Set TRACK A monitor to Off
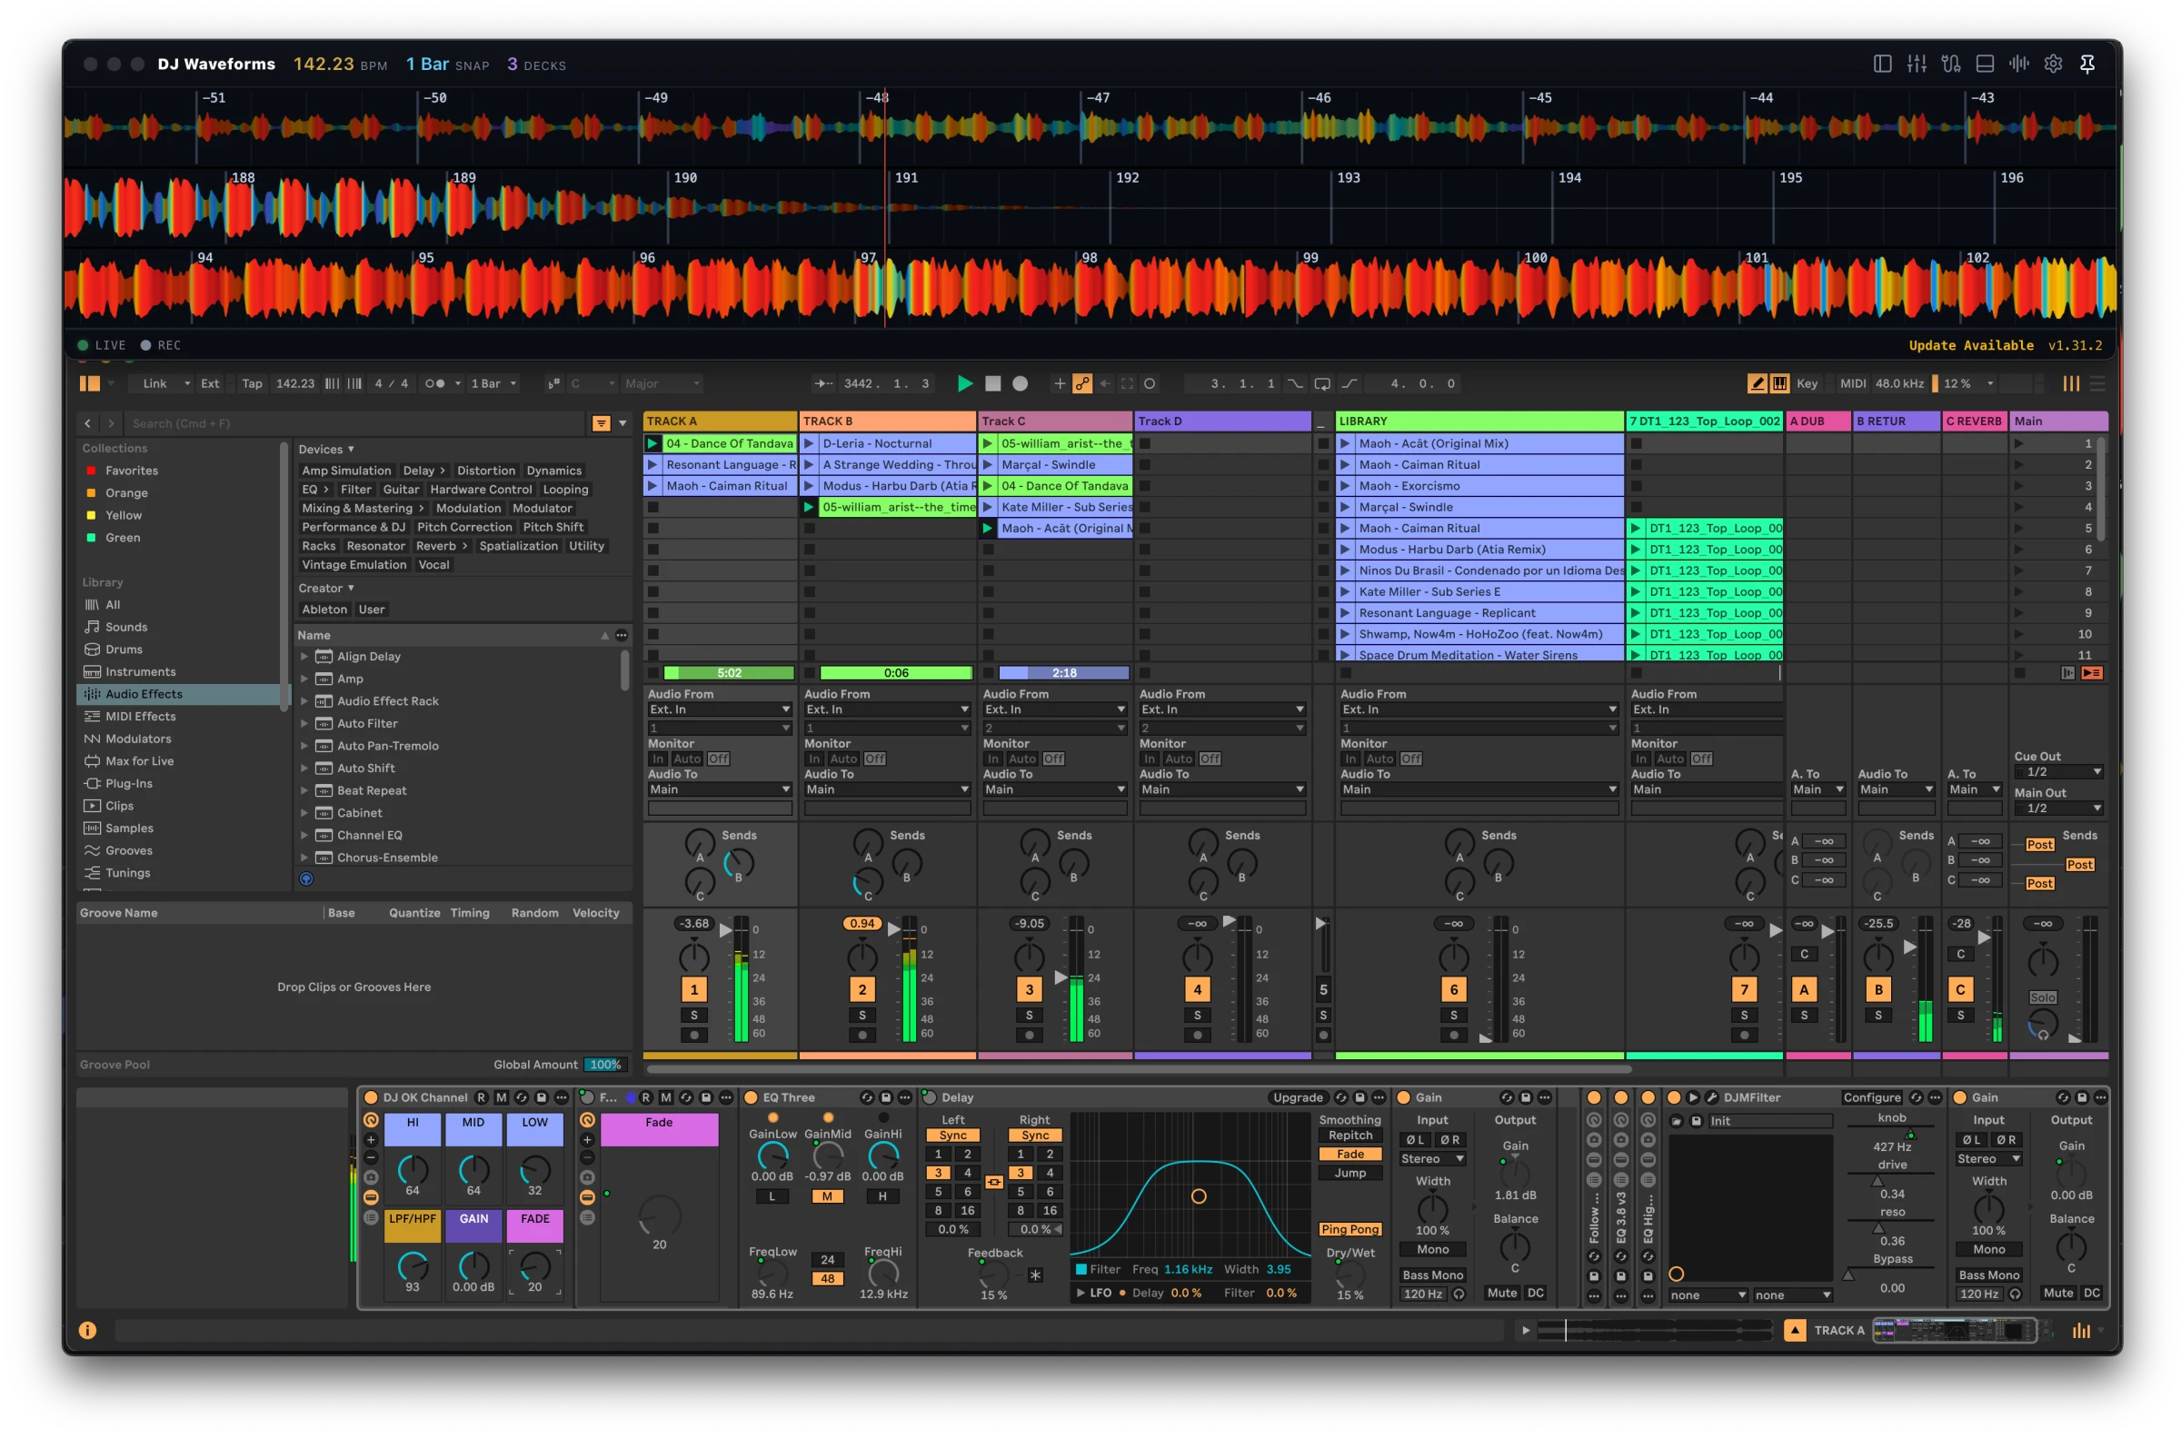 [x=718, y=759]
